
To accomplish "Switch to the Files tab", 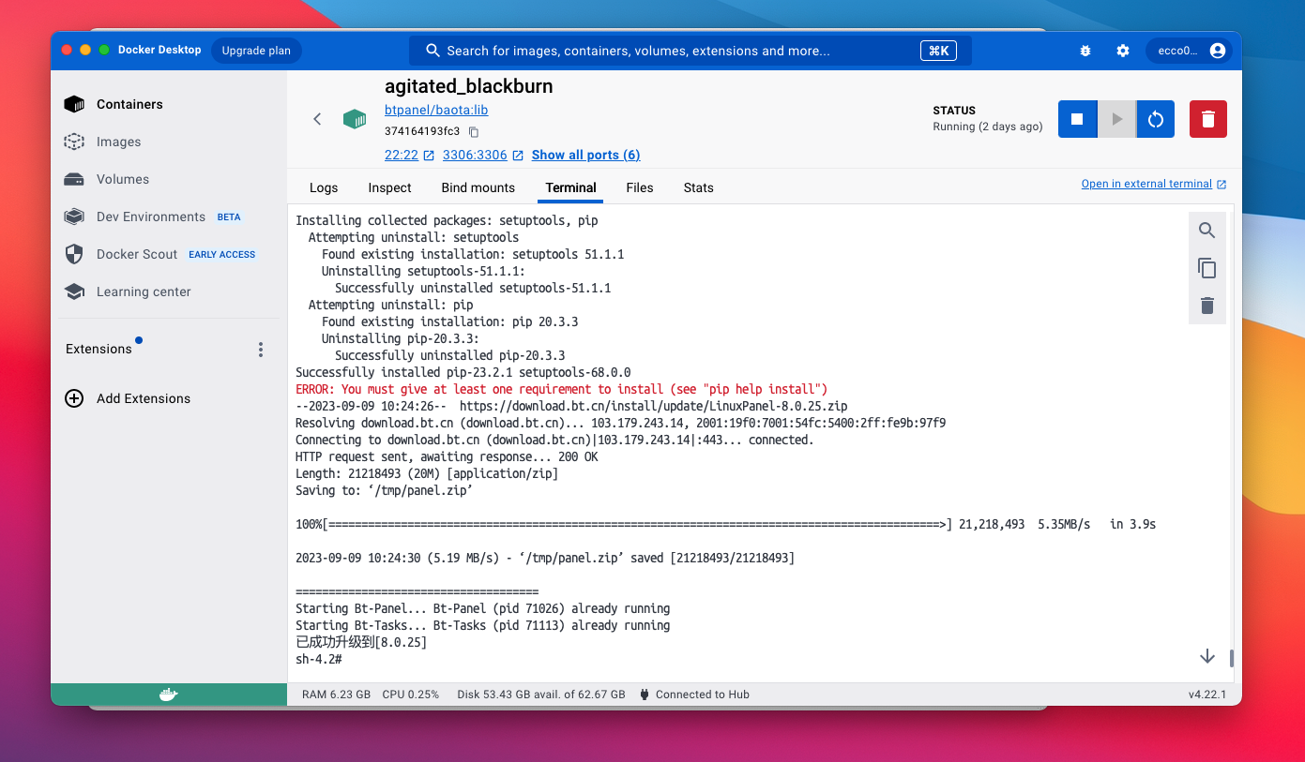I will (640, 187).
